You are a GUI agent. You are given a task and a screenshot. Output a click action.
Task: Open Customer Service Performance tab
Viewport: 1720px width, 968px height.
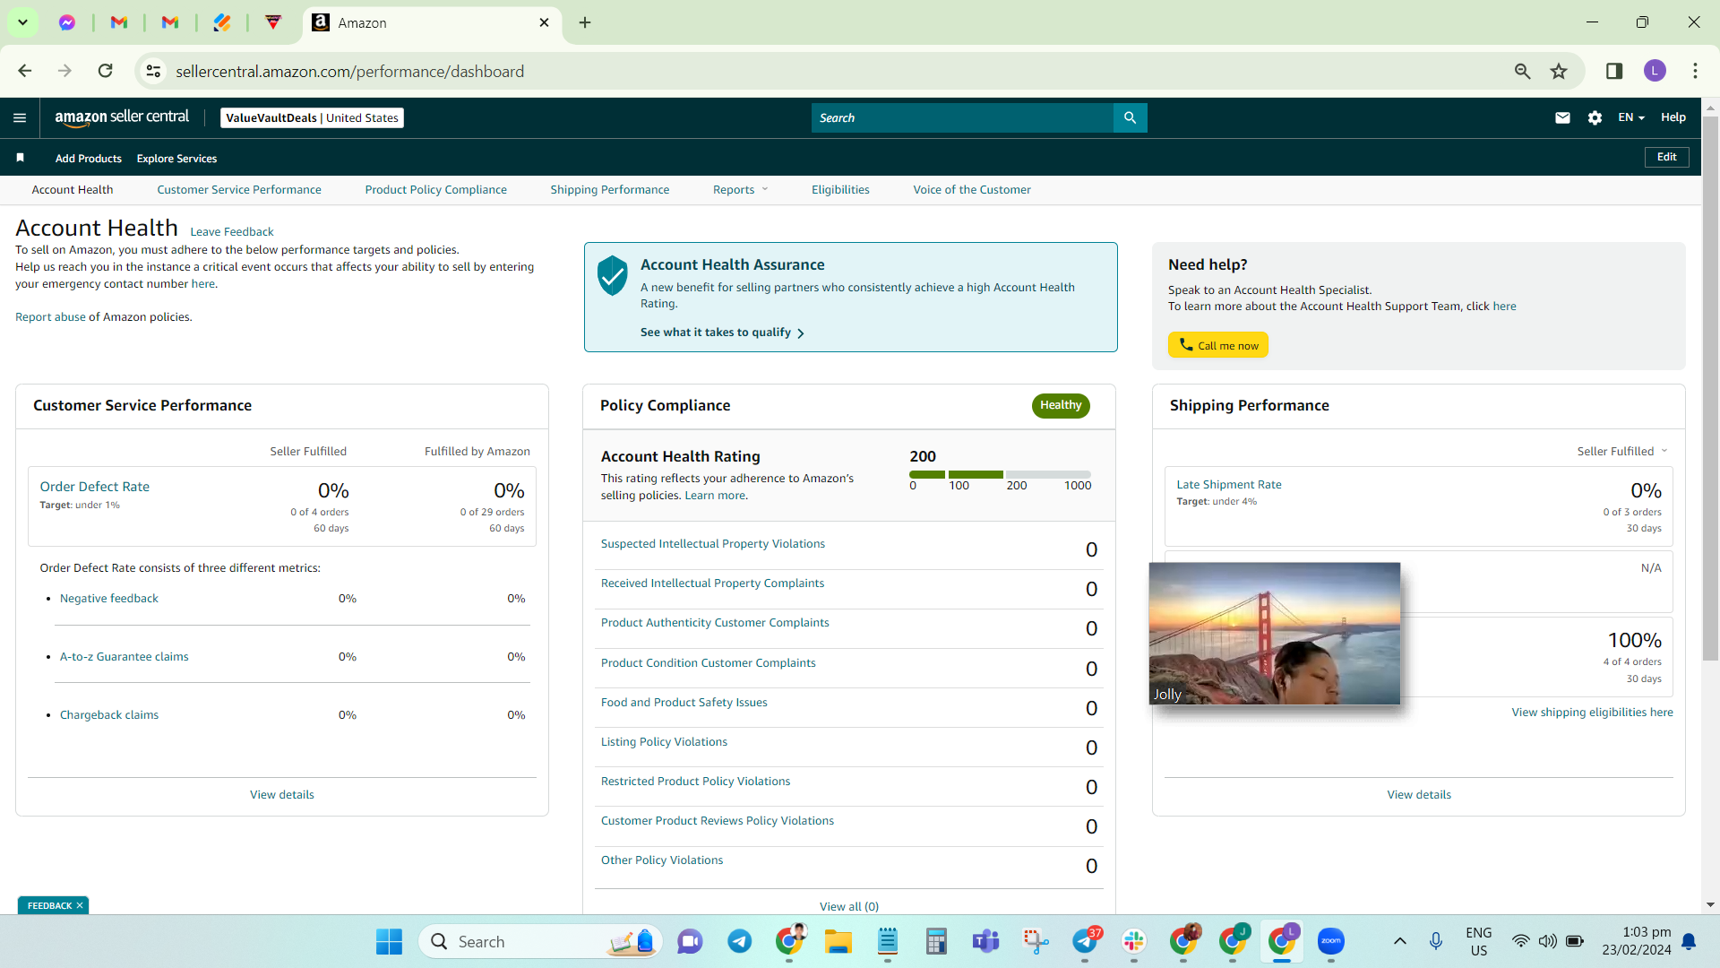[239, 189]
